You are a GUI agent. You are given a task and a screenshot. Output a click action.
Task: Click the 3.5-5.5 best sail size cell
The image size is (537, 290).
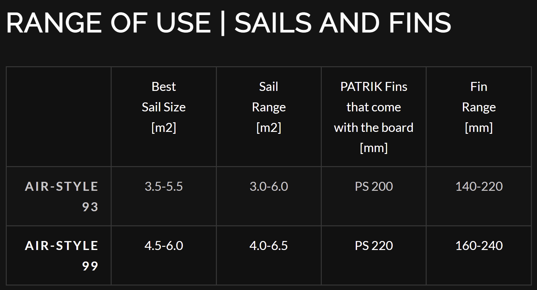(164, 186)
